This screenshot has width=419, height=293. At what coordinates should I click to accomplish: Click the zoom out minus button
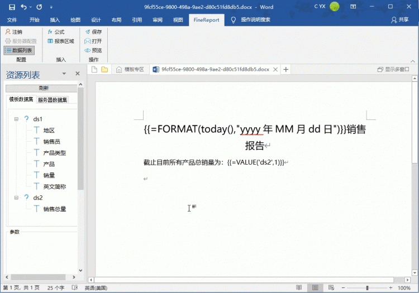(x=343, y=287)
